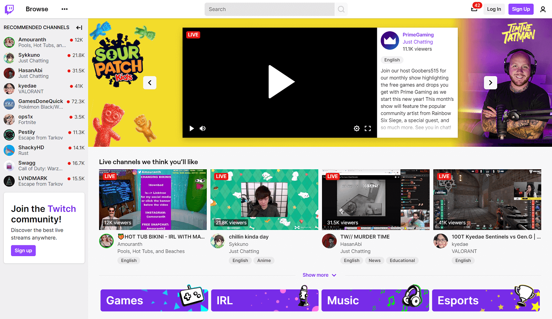
Task: Open HasanAbi 31.5K viewers thumbnail
Action: click(x=376, y=200)
